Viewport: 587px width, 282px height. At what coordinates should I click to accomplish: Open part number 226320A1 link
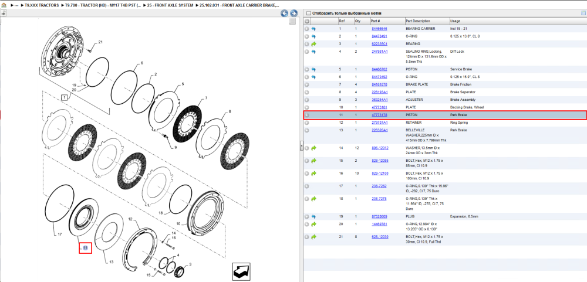click(379, 130)
